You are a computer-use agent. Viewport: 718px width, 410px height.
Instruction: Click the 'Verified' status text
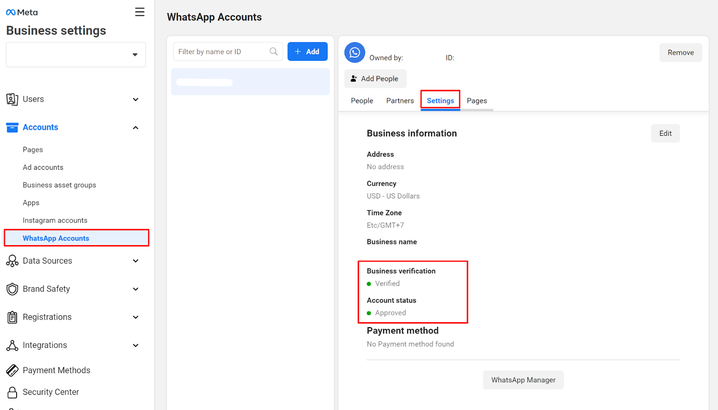coord(387,284)
